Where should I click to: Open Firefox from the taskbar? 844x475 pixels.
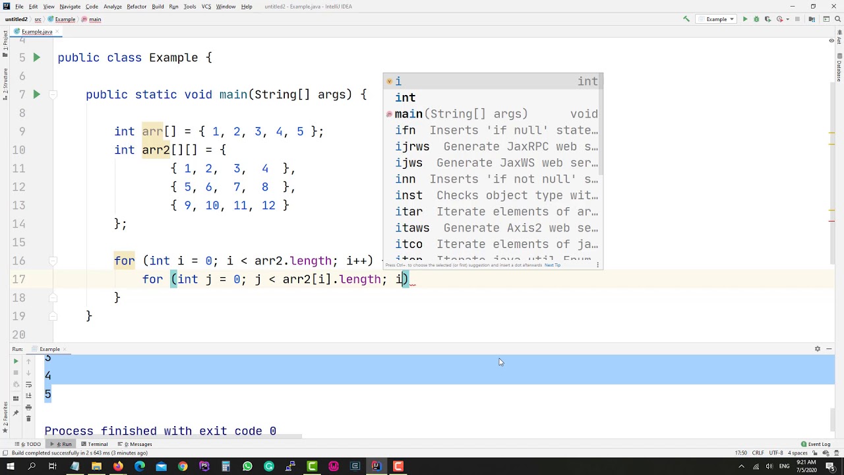[118, 466]
